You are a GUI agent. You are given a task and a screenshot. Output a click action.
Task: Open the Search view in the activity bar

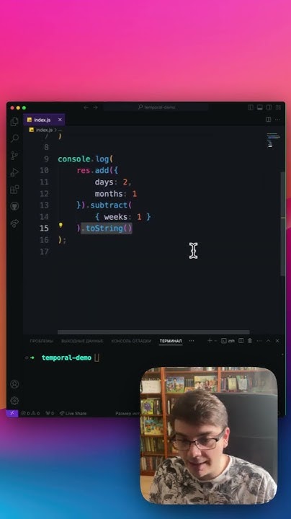pos(14,138)
